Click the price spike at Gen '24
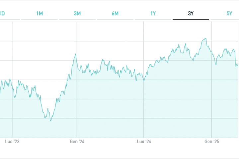The width and height of the screenshot is (239, 159). coord(76,54)
